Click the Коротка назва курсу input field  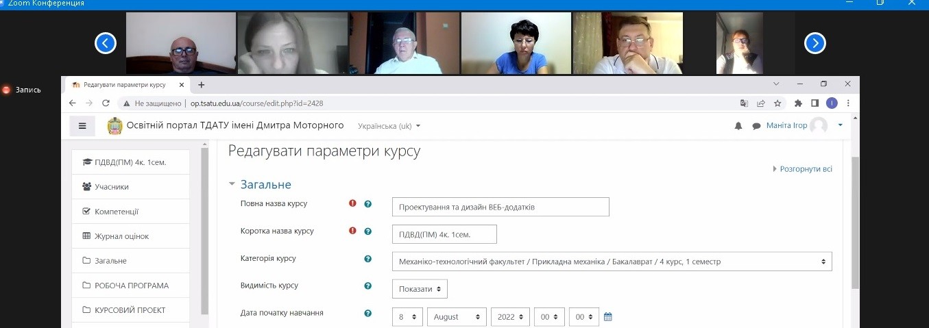click(x=444, y=234)
